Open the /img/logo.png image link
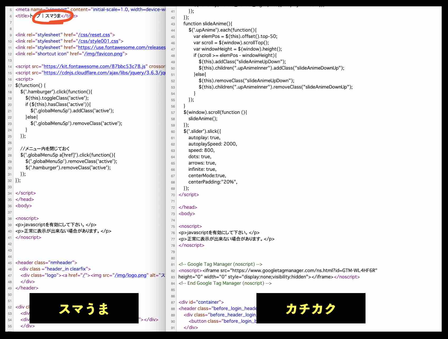The height and width of the screenshot is (339, 448). click(x=130, y=275)
